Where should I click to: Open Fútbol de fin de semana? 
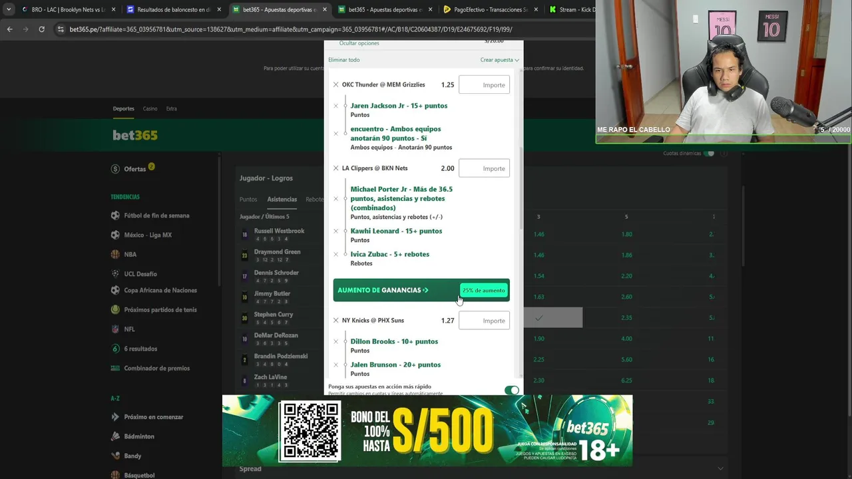(156, 216)
